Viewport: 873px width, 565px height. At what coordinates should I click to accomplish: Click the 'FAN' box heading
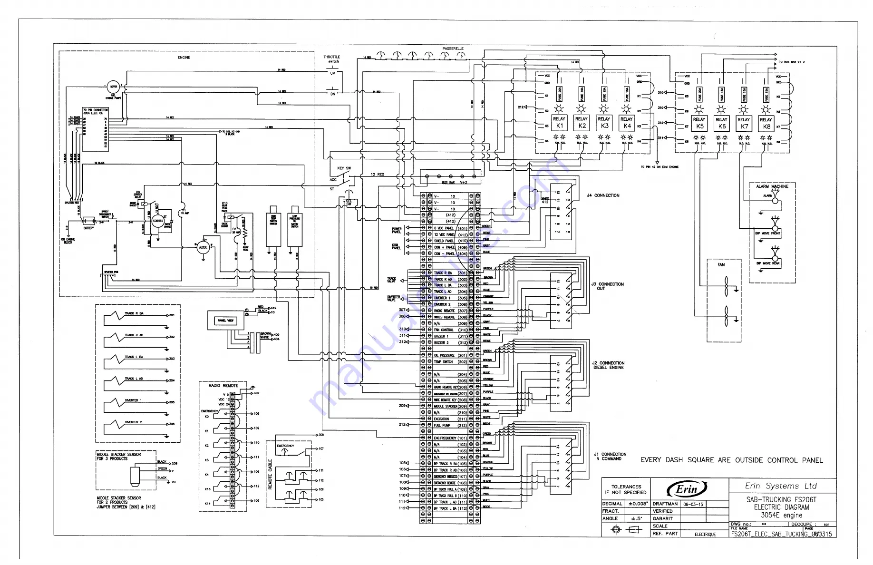point(721,265)
